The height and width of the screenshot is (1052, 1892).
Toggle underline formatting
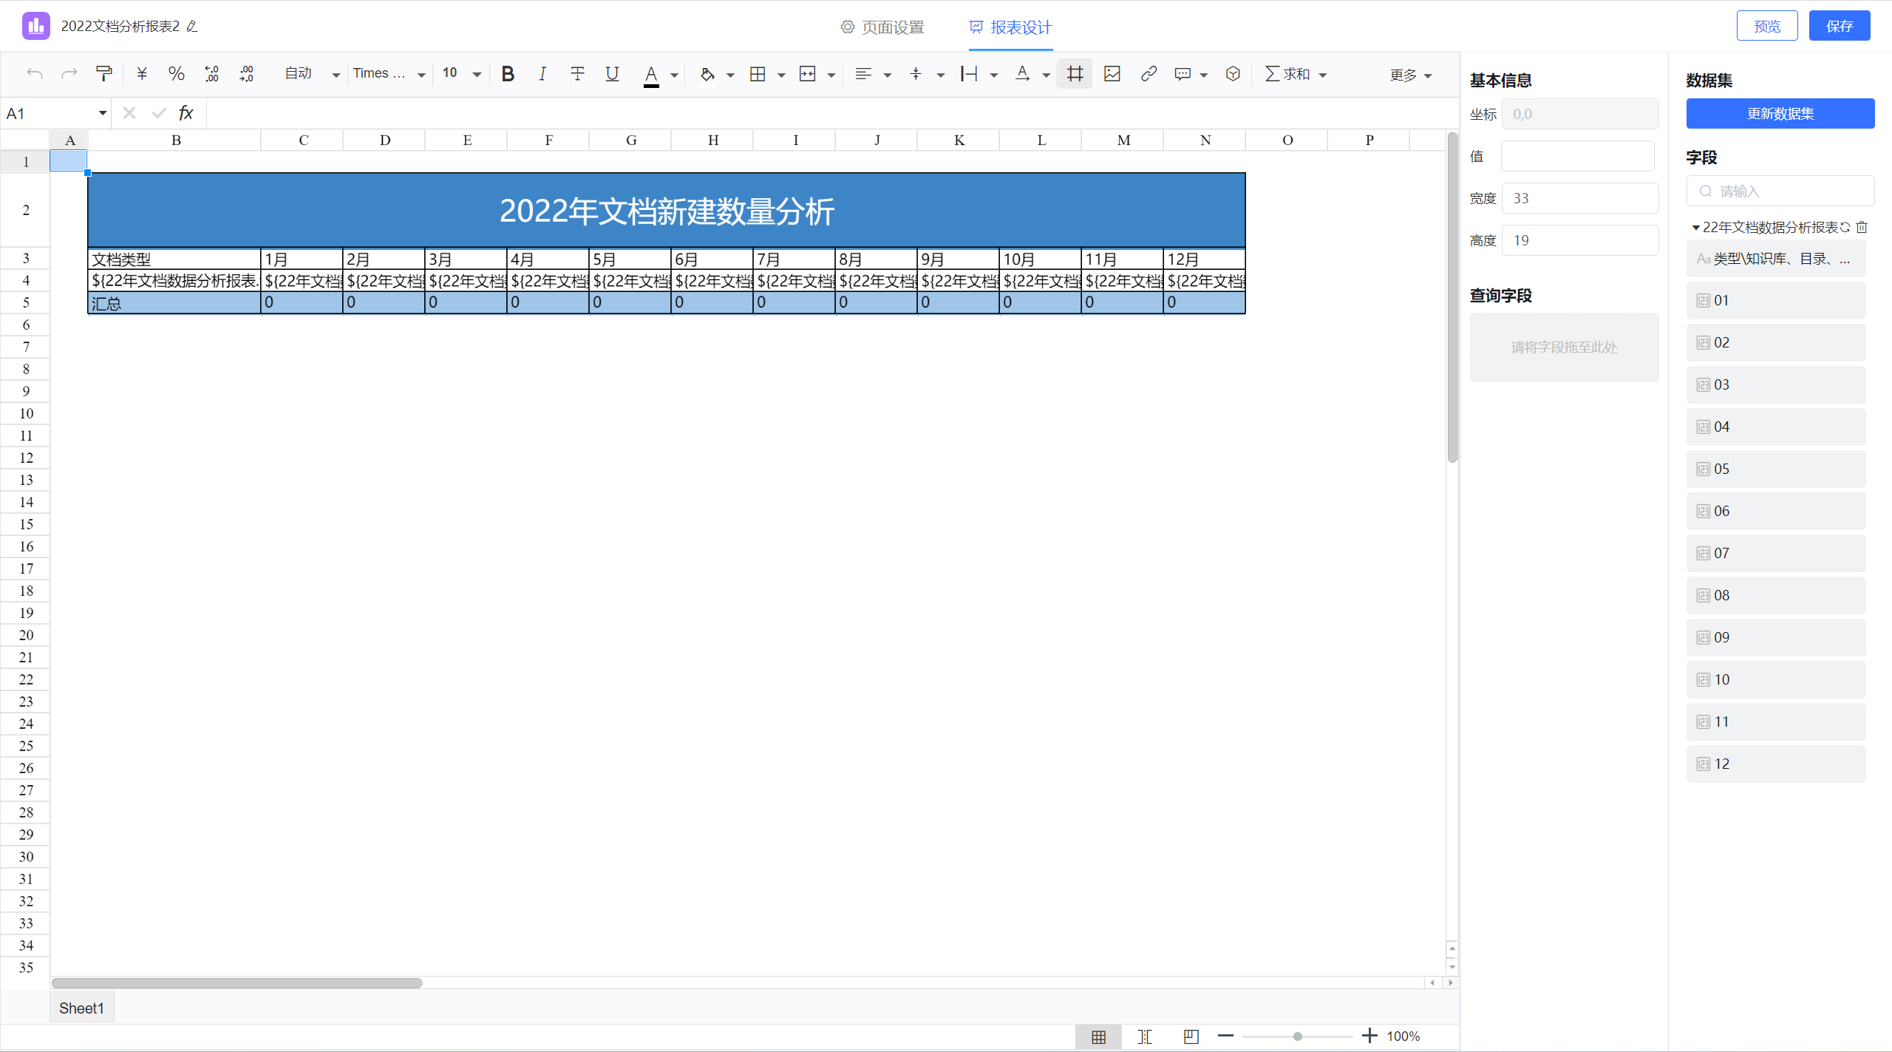click(612, 73)
